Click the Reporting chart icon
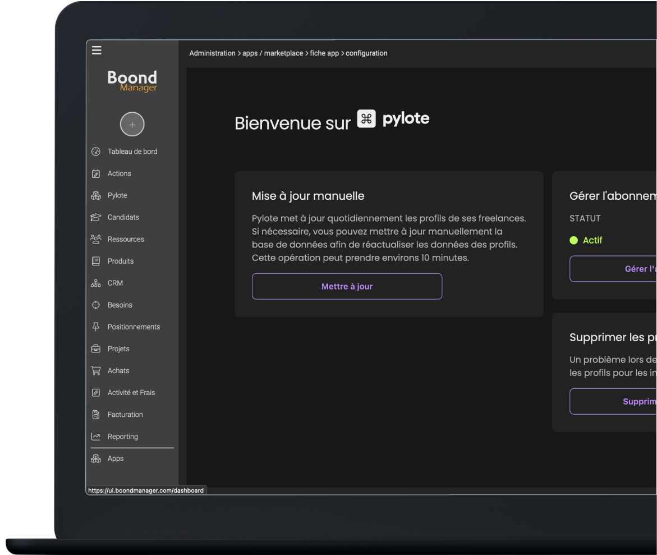This screenshot has height=555, width=657. click(x=96, y=437)
